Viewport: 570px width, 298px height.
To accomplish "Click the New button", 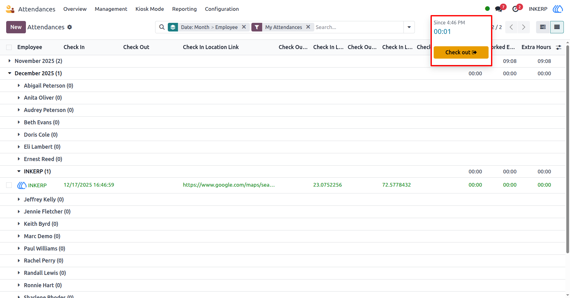I will (16, 27).
